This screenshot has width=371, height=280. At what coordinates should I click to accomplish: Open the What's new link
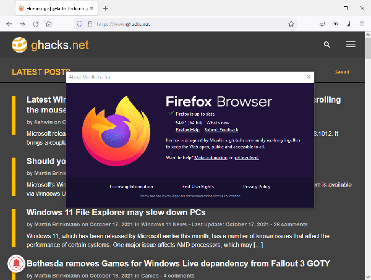[218, 123]
